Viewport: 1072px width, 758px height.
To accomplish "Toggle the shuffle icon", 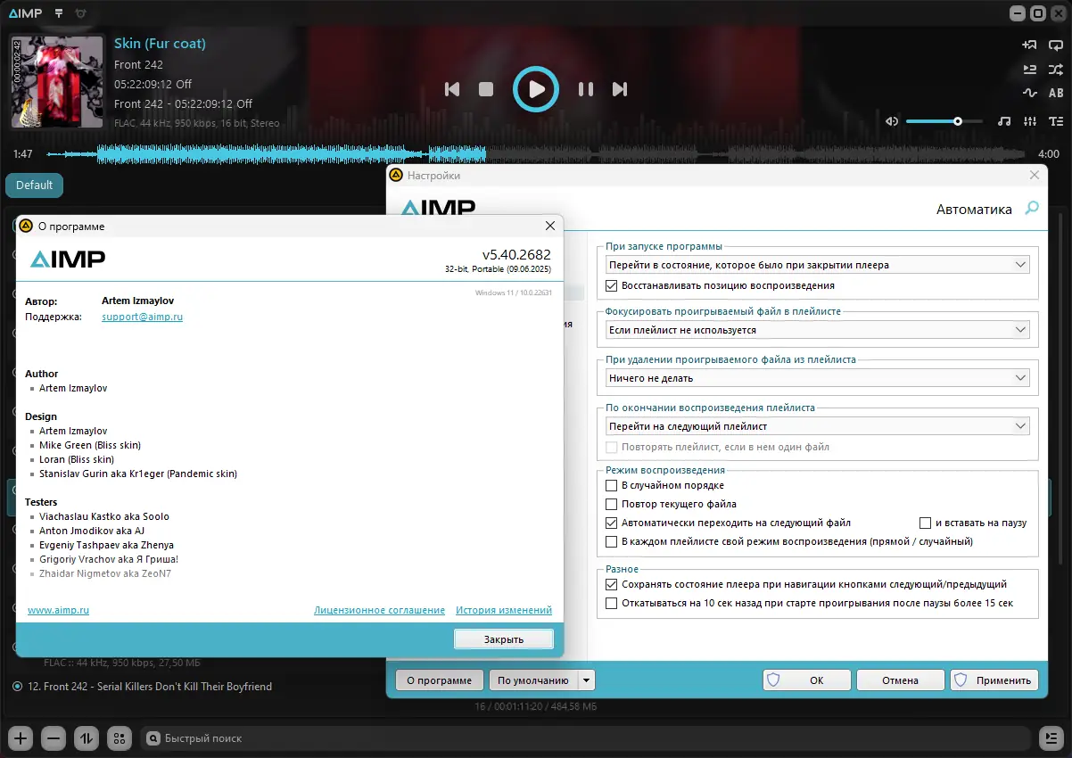I will click(x=1056, y=70).
